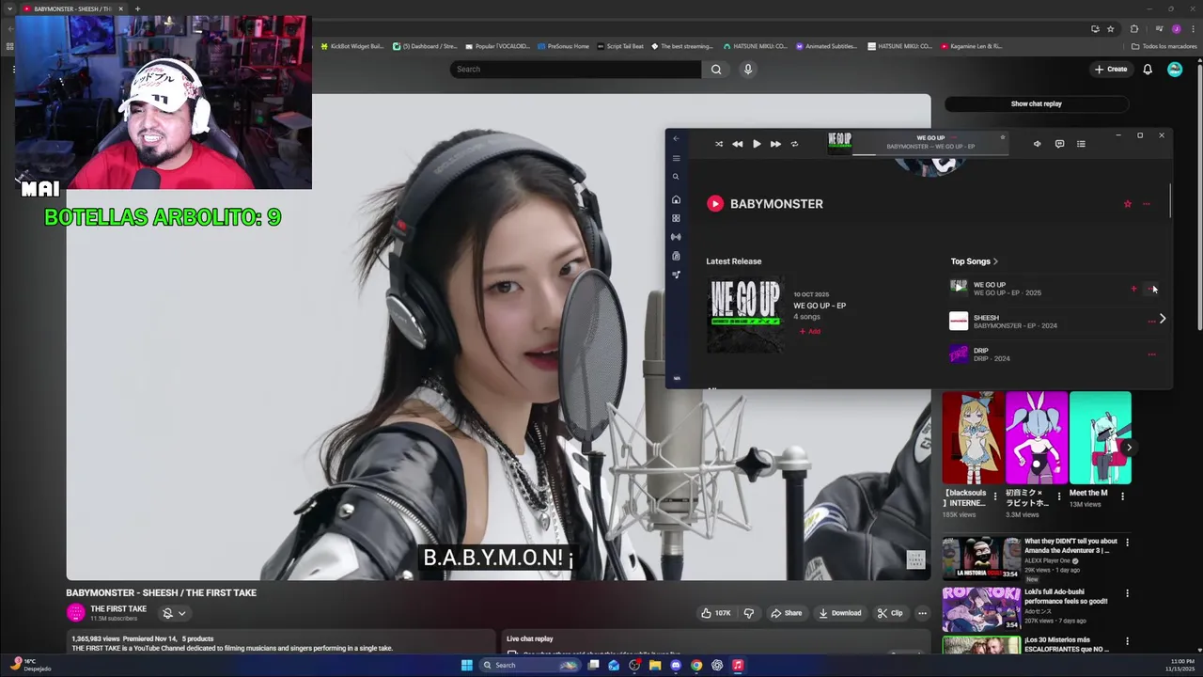Viewport: 1203px width, 677px height.
Task: Play BABYMONSTER artist with red play button
Action: (x=715, y=203)
